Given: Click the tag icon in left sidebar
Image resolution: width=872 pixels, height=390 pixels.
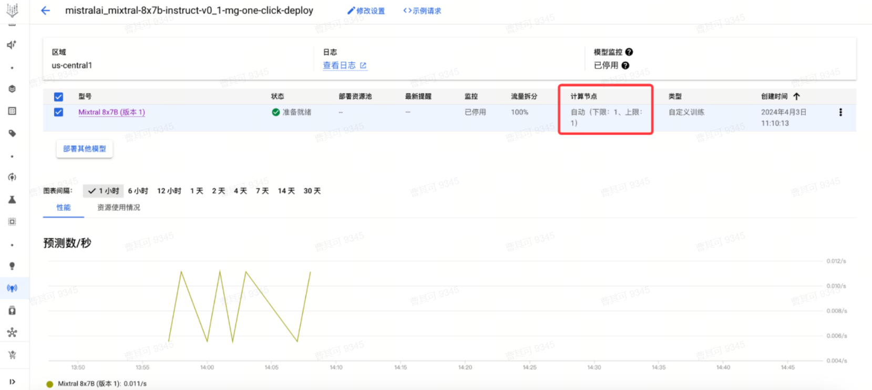Looking at the screenshot, I should 12,134.
